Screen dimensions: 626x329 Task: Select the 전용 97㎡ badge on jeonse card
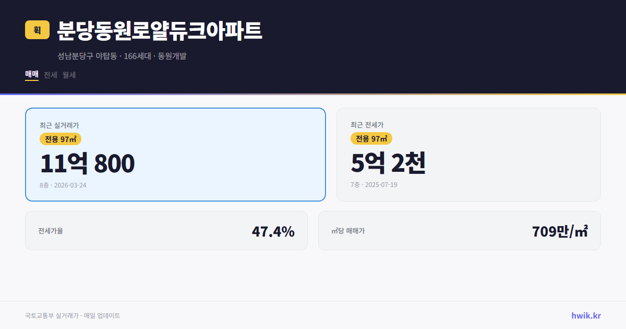(371, 139)
